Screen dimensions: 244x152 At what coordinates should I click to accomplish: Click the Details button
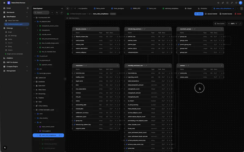pos(199,14)
